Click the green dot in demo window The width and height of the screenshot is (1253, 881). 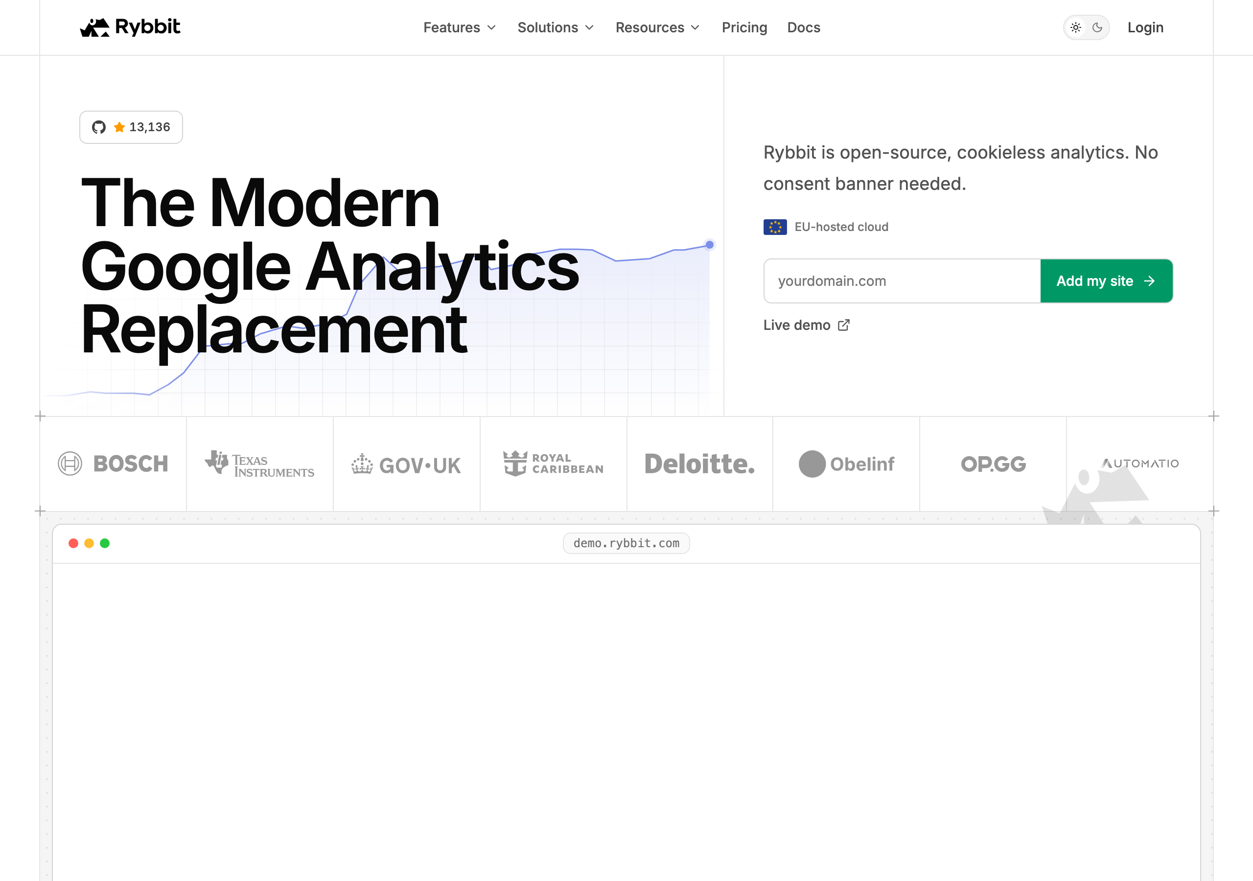pos(105,544)
